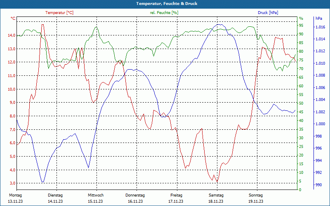Click the 13,0 temperature axis value
The image size is (330, 206).
pyautogui.click(x=12, y=49)
